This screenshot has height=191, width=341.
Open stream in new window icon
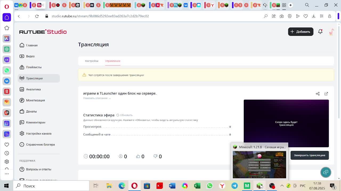(x=326, y=94)
